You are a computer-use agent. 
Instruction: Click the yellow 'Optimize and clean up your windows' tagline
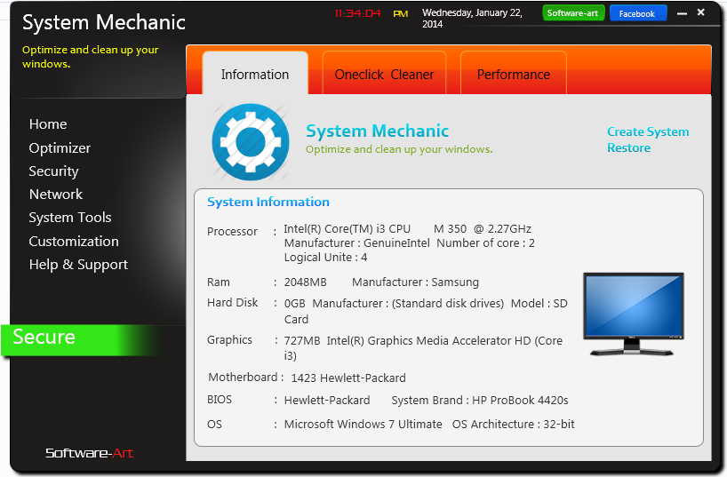(91, 57)
